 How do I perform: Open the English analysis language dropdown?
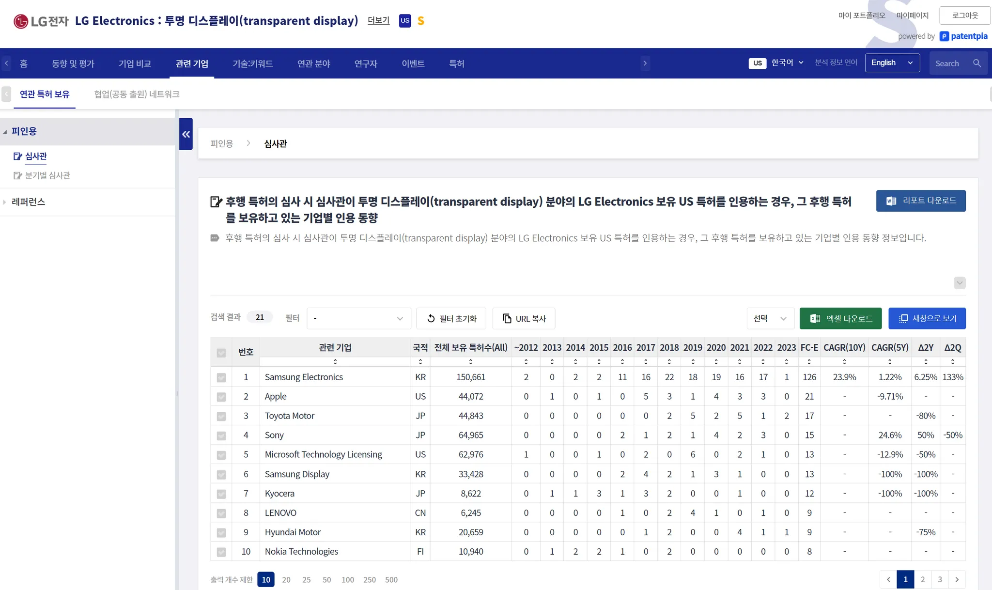(892, 63)
